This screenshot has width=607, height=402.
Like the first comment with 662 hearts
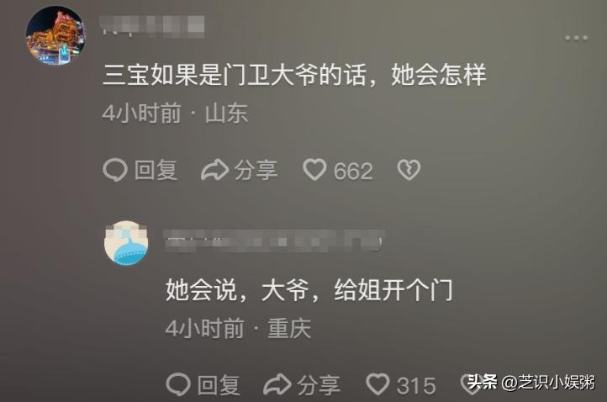314,170
